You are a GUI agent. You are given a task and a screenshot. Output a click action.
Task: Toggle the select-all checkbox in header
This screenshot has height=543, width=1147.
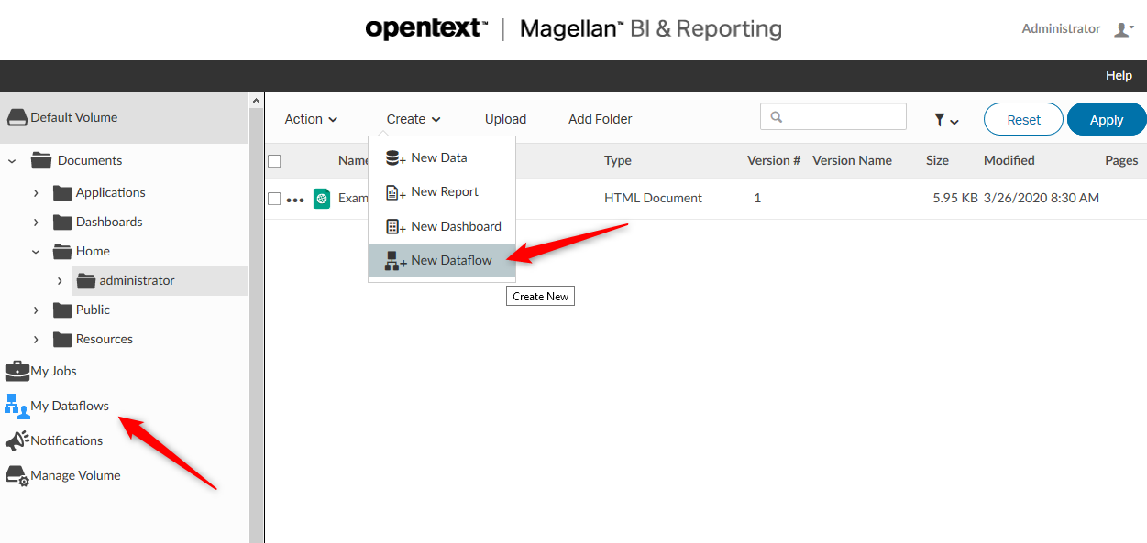click(x=274, y=161)
